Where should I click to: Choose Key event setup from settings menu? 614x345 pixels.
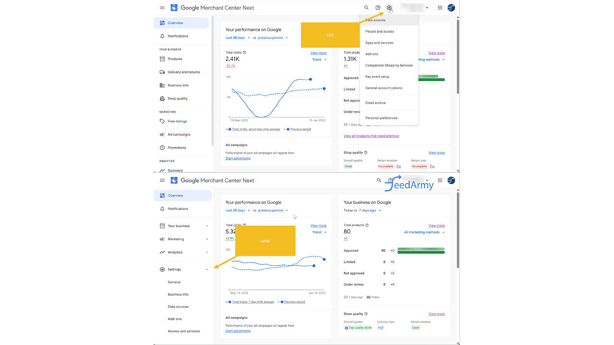point(389,77)
